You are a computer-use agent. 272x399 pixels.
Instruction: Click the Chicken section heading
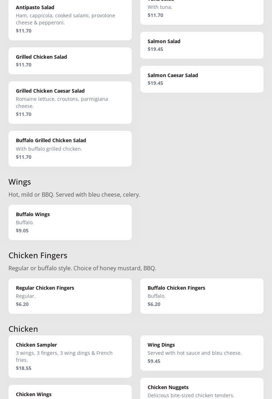[x=23, y=329]
